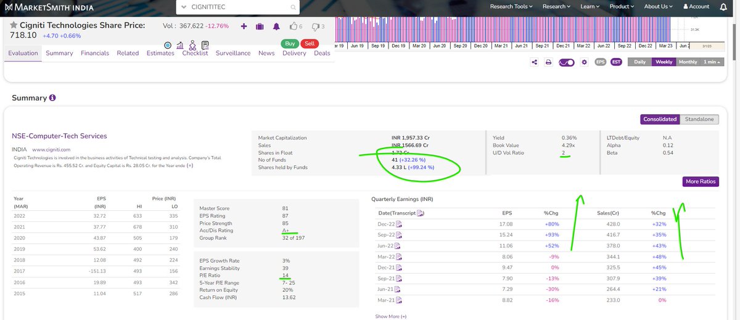740x320 pixels.
Task: Open the purple briefcase portfolio icon
Action: pos(260,27)
